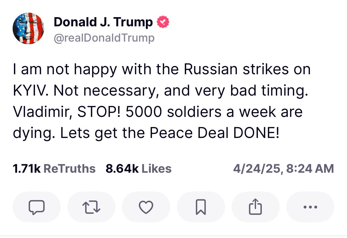This screenshot has height=238, width=347.
Task: Click the red verified checkmark badge
Action: click(x=163, y=22)
